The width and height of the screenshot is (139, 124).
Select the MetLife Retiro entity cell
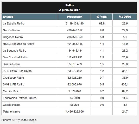coord(30,91)
